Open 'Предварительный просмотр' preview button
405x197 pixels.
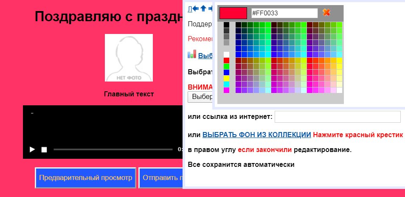coord(85,177)
